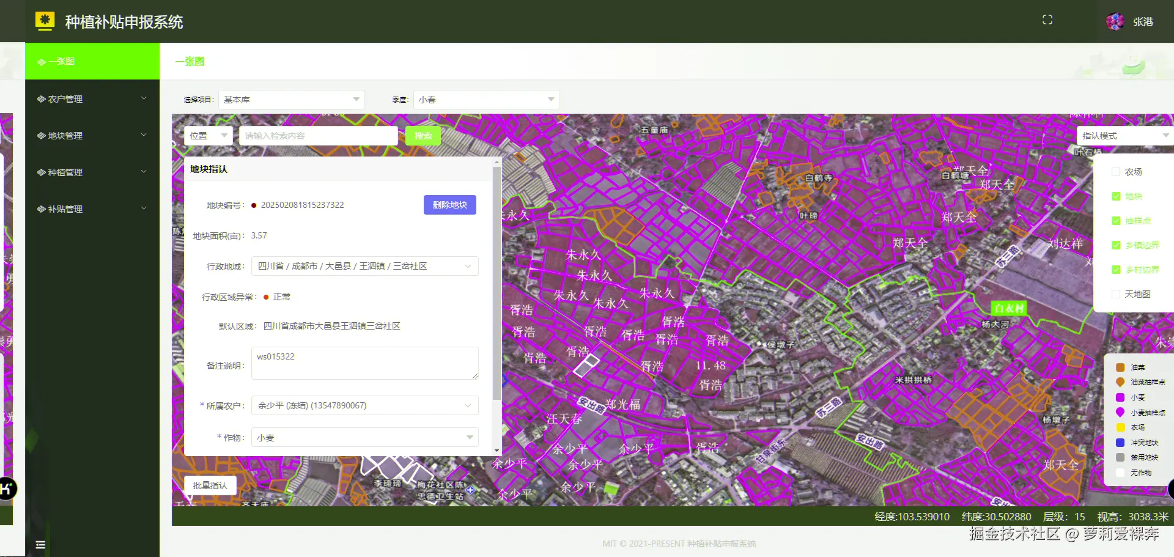Toggle the 乡村边界 layer checkbox
This screenshot has height=557, width=1174.
[1116, 270]
